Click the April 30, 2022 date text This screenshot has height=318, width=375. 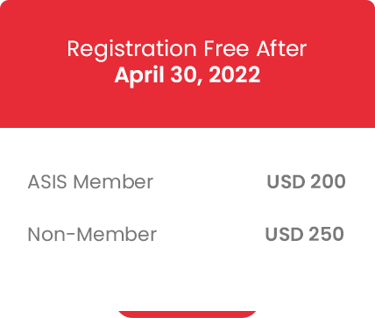click(187, 74)
